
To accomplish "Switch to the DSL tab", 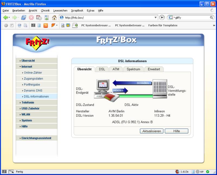I will (102, 69).
